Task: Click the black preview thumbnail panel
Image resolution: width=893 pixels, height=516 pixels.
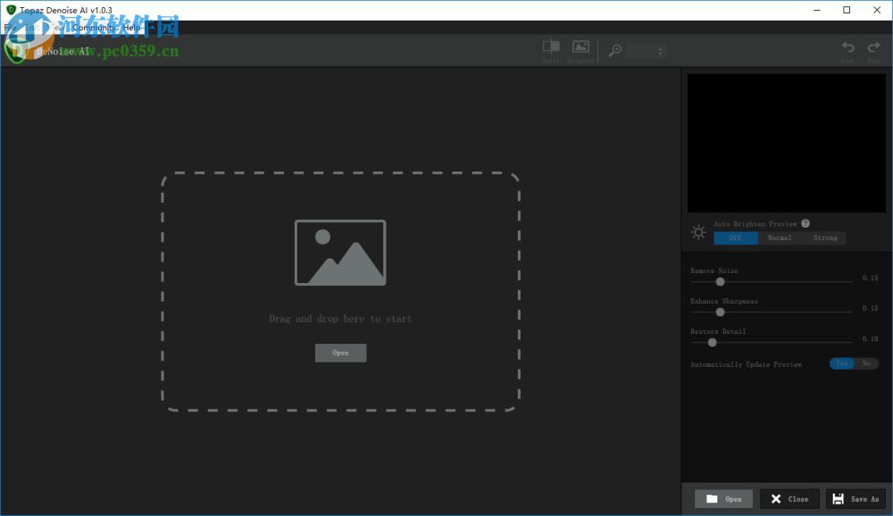Action: [x=787, y=143]
